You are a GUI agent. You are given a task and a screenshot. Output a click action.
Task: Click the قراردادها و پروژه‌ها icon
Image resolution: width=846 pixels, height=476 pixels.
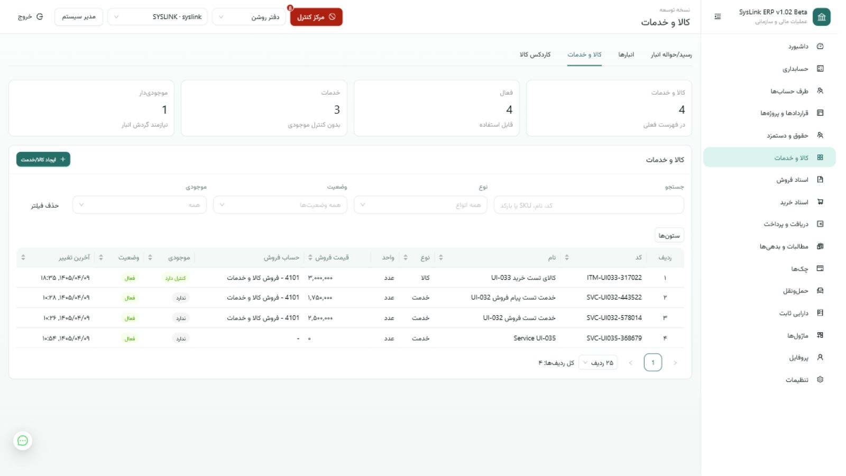click(820, 113)
